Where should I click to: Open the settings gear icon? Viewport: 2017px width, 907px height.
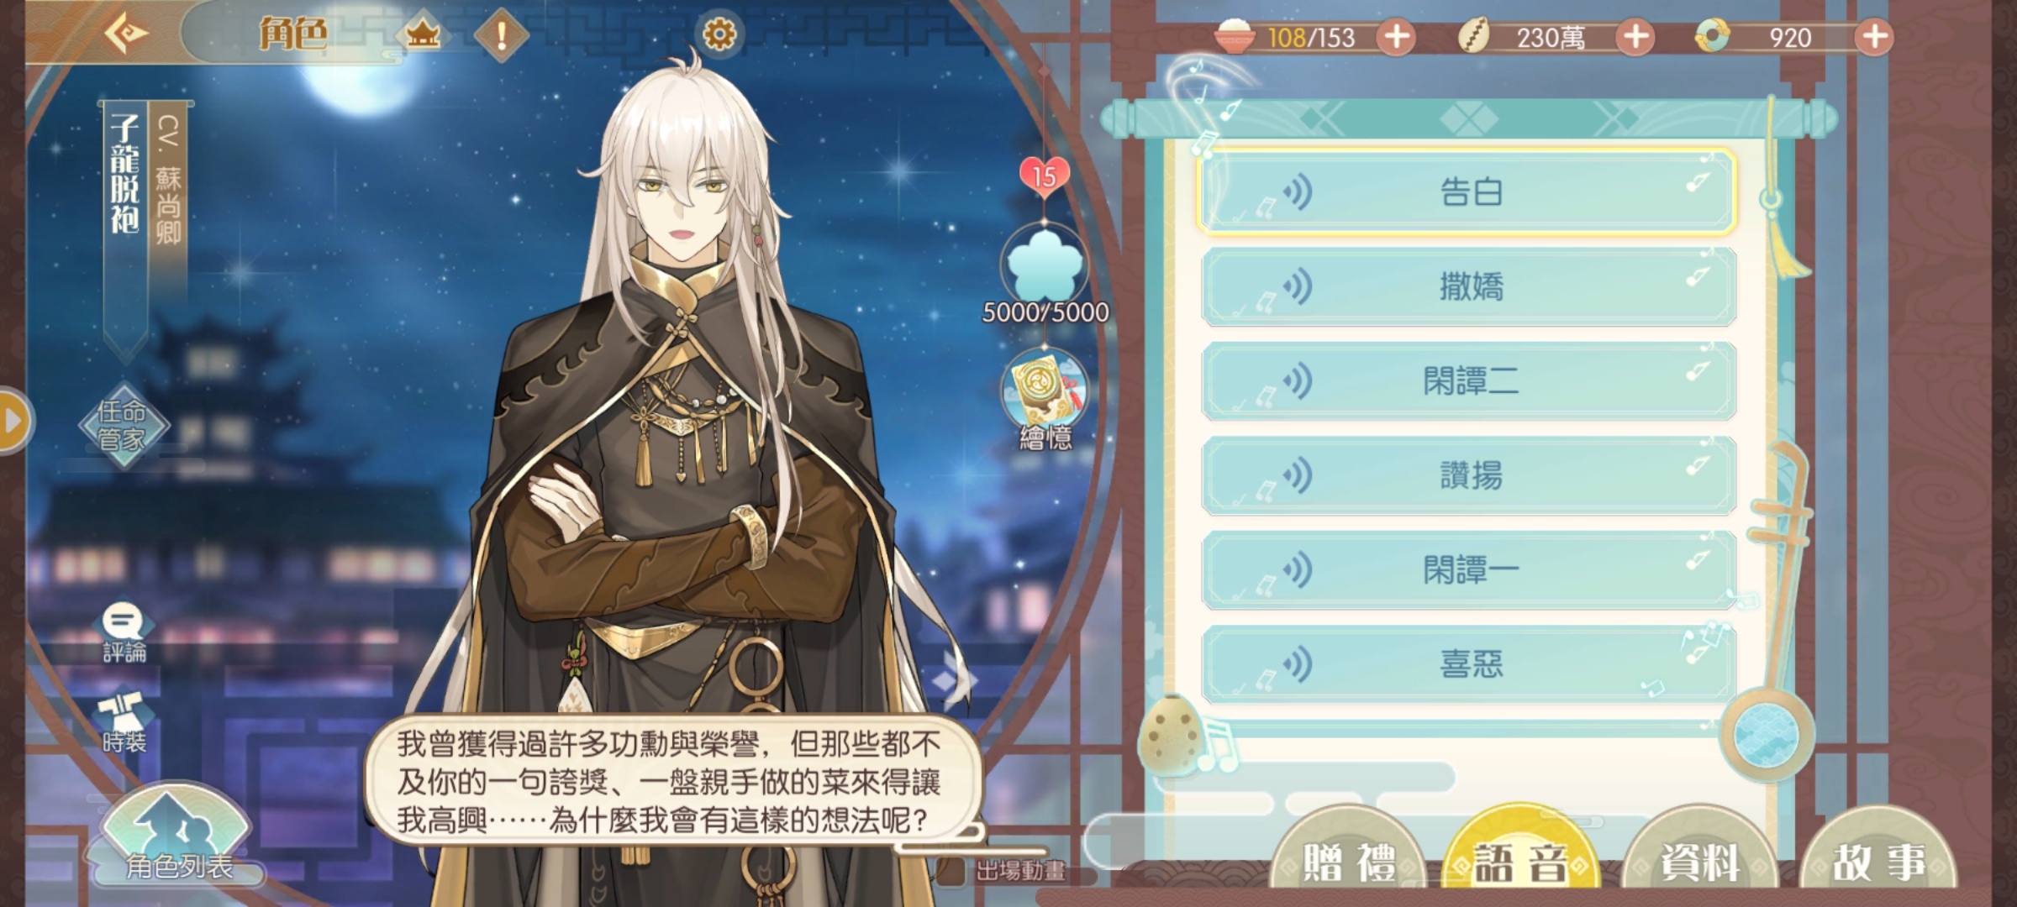(x=719, y=34)
